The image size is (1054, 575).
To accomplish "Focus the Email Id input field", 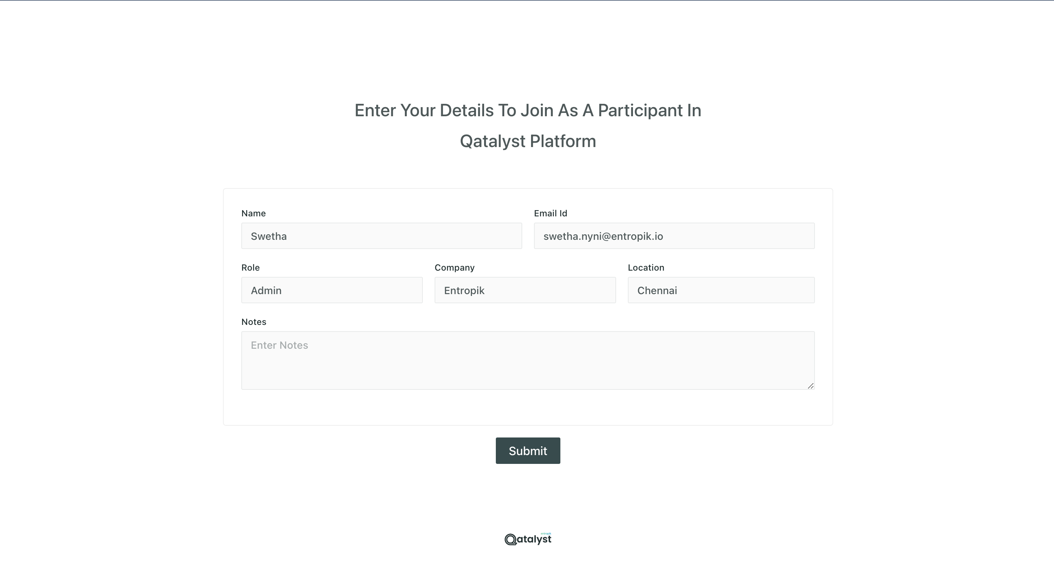I will (x=674, y=236).
